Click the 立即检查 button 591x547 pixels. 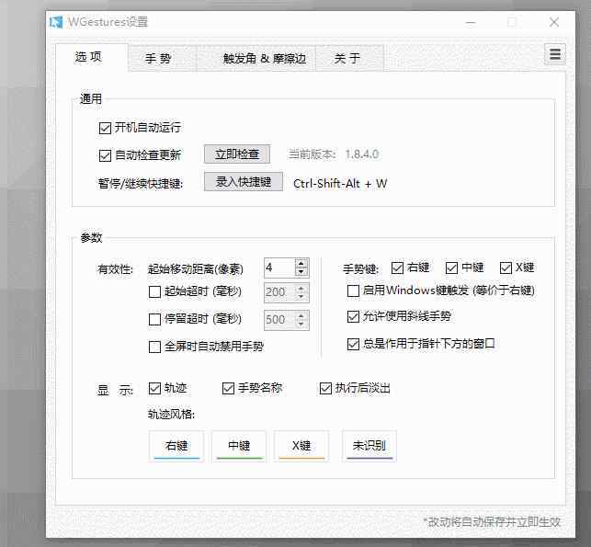237,154
